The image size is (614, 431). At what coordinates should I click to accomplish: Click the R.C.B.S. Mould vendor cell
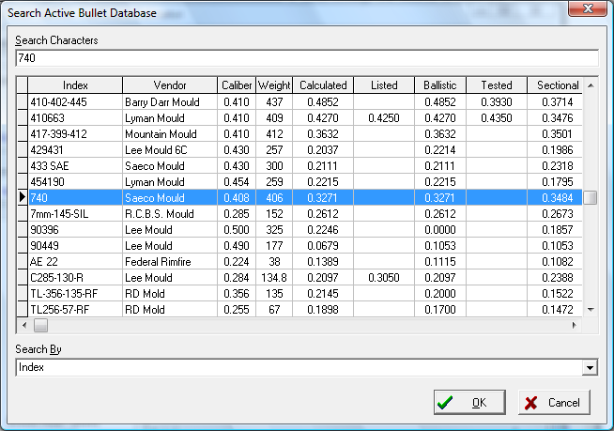(170, 214)
